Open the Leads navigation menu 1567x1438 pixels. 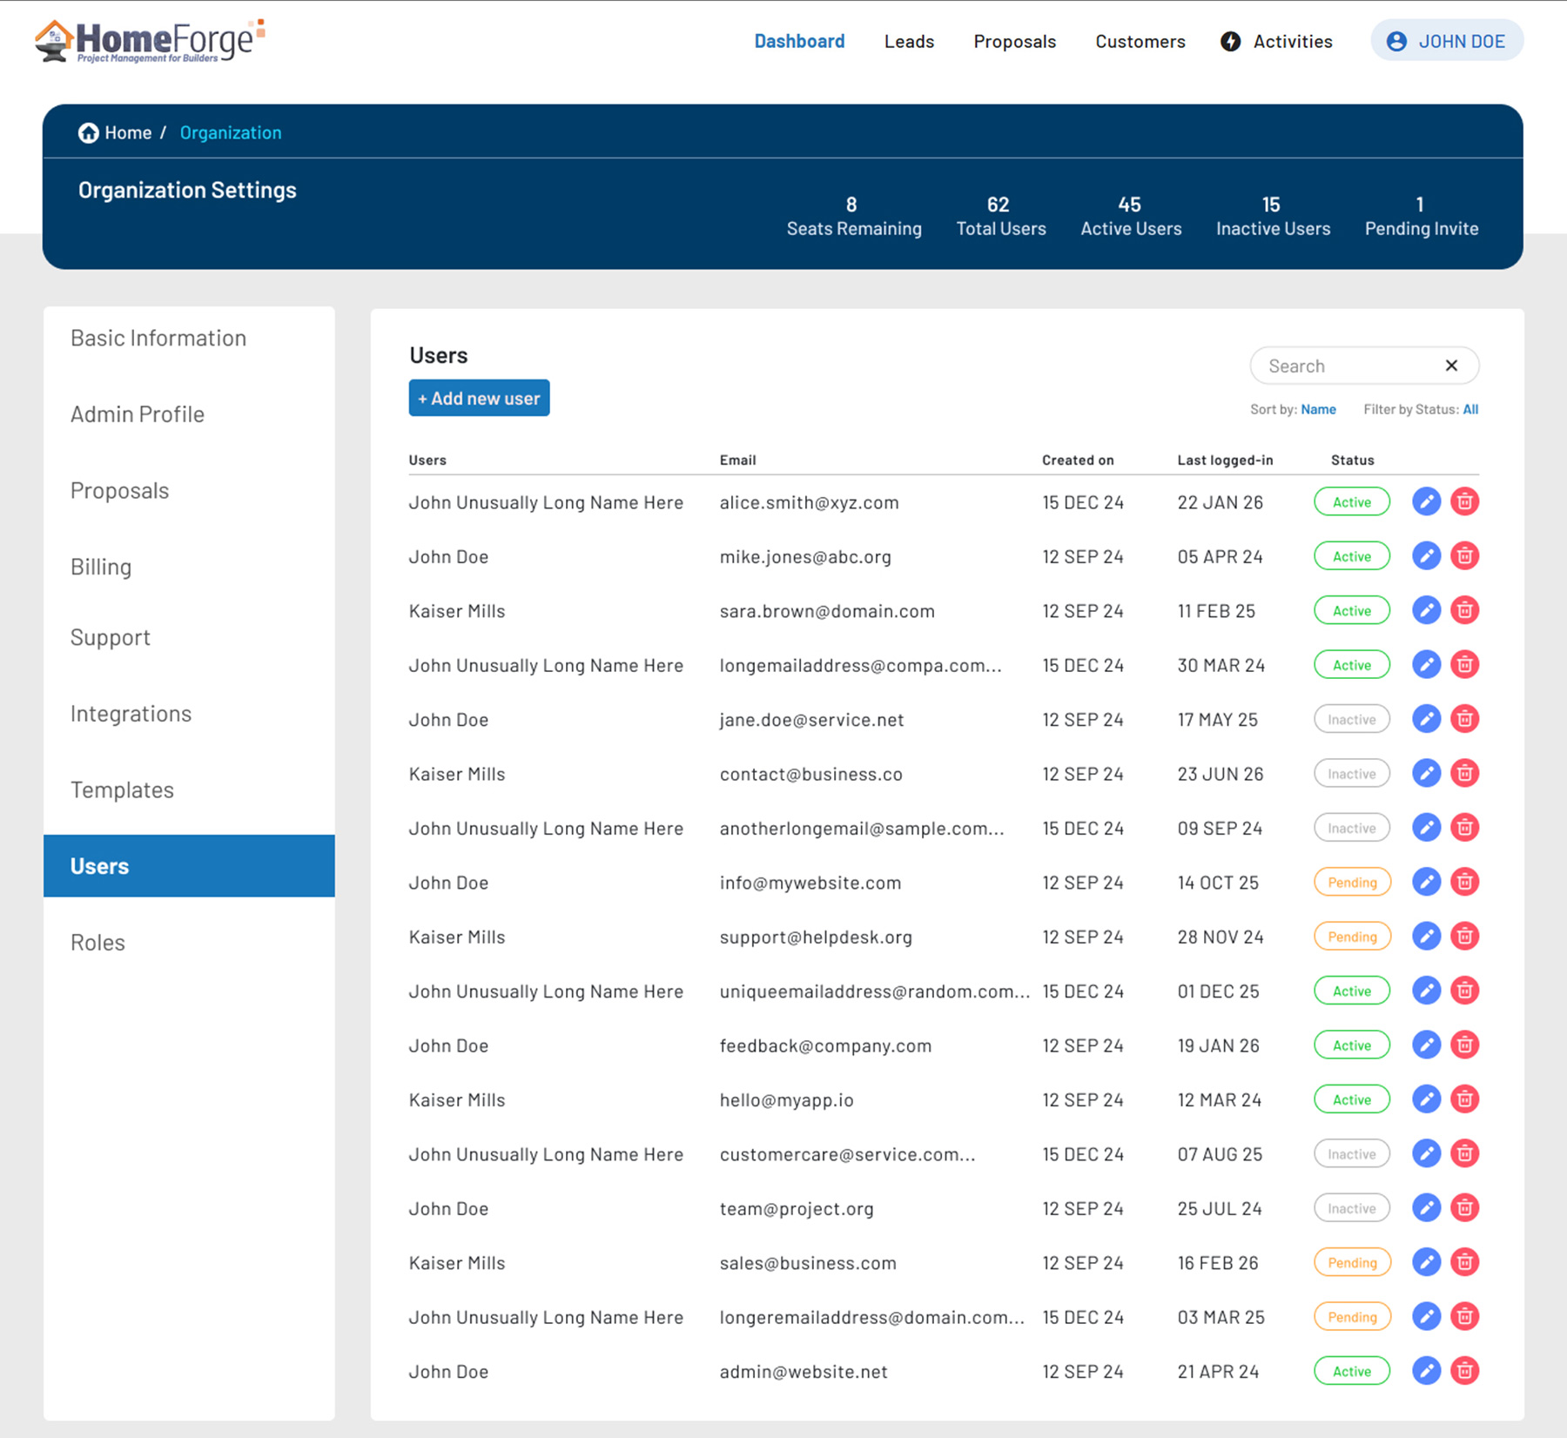(x=909, y=42)
